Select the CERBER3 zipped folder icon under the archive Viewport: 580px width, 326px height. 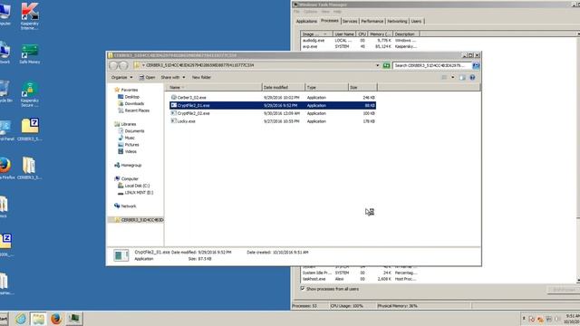pyautogui.click(x=29, y=168)
